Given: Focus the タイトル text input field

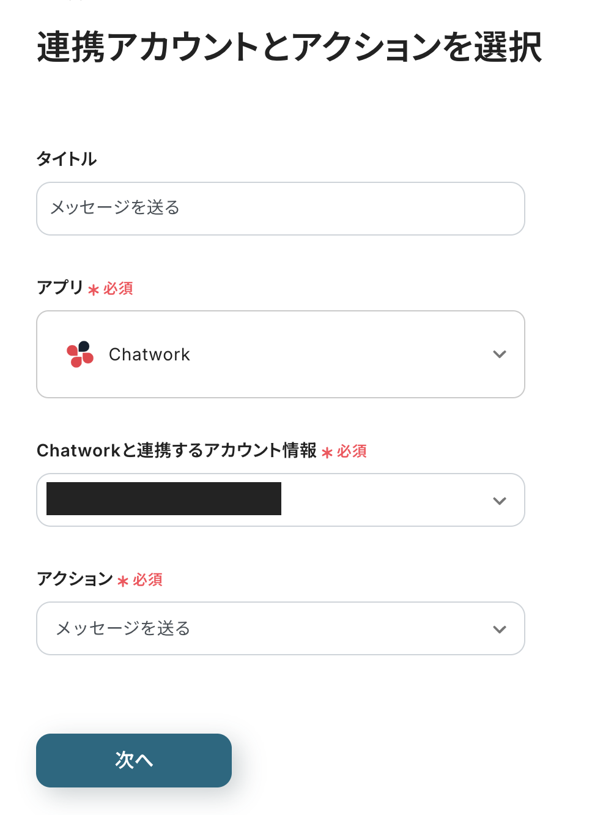Looking at the screenshot, I should (281, 209).
